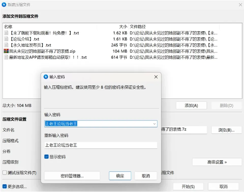Click the 1.61 KB size cell
This screenshot has width=244, height=192.
click(x=120, y=39)
